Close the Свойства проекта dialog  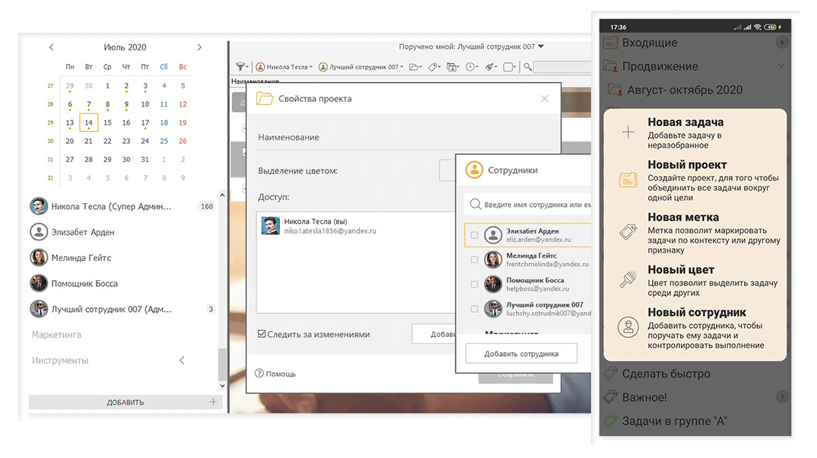point(545,98)
